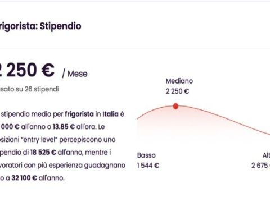Viewport: 270px width, 202px height.
Task: Click the bold word frigorista in paragraph
Action: point(79,114)
